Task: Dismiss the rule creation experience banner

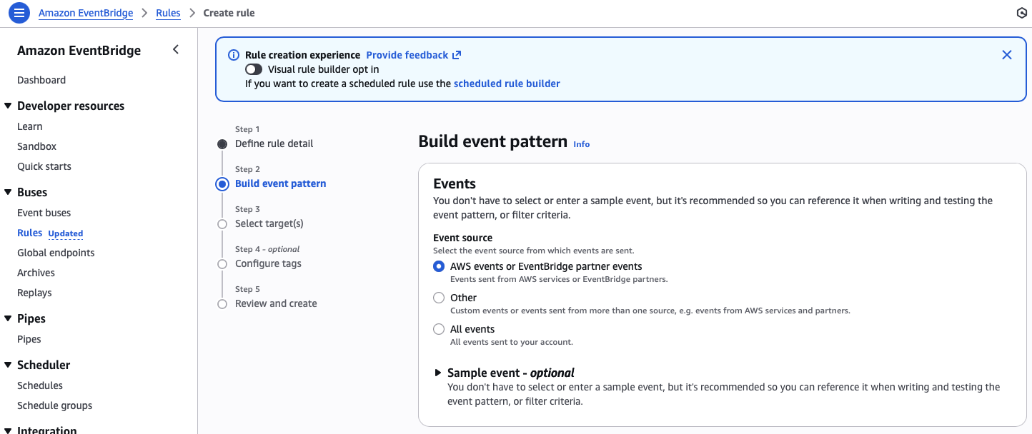Action: 1006,55
